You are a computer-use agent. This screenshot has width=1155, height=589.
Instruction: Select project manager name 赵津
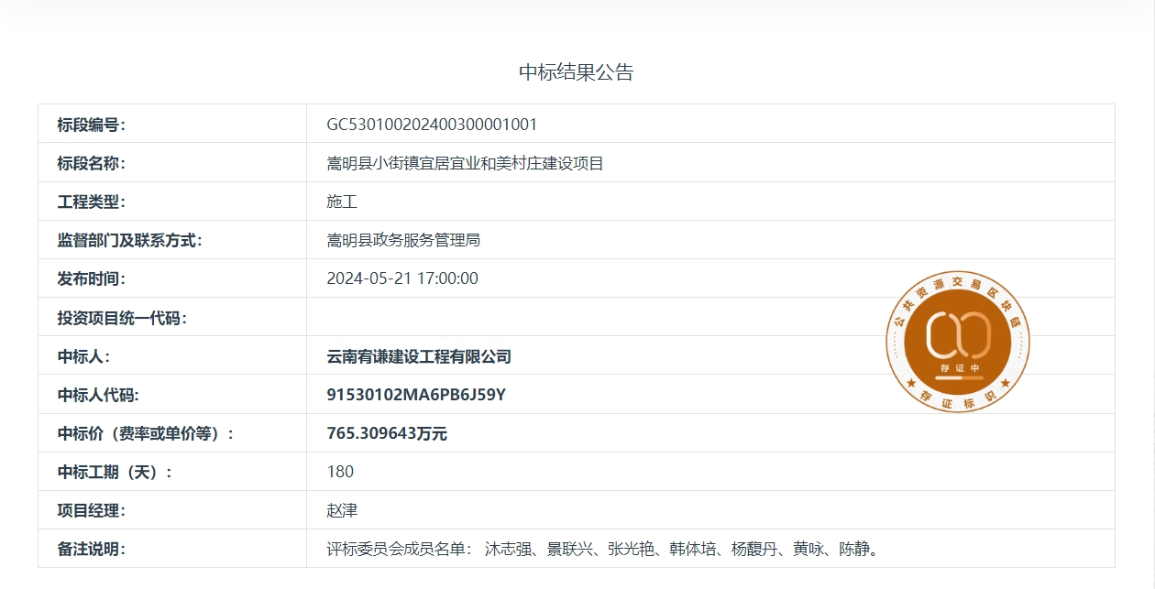(342, 510)
